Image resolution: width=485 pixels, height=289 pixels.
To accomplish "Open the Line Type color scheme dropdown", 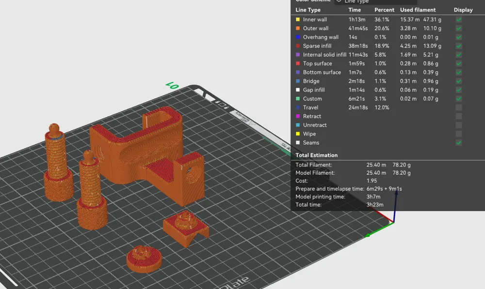I will click(376, 1).
